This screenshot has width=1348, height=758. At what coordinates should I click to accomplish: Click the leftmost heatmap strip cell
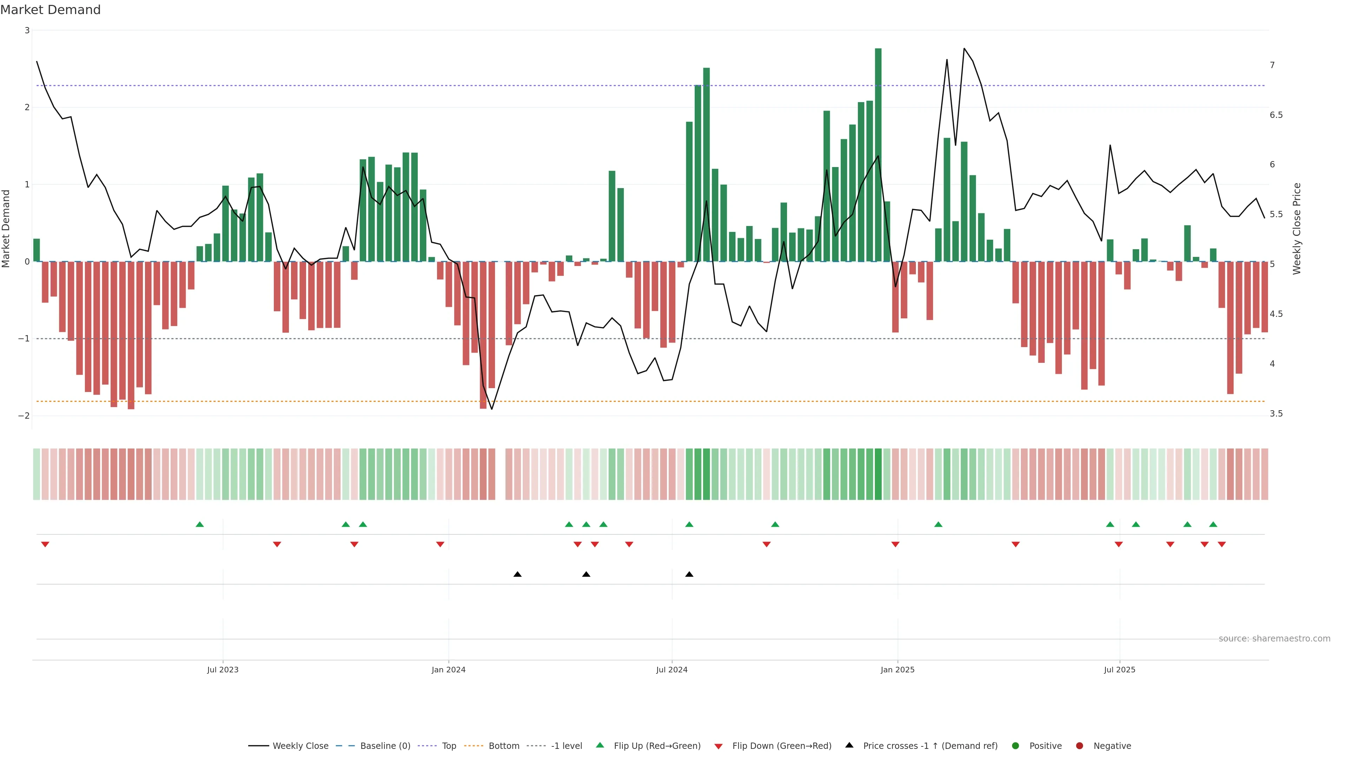(x=37, y=474)
